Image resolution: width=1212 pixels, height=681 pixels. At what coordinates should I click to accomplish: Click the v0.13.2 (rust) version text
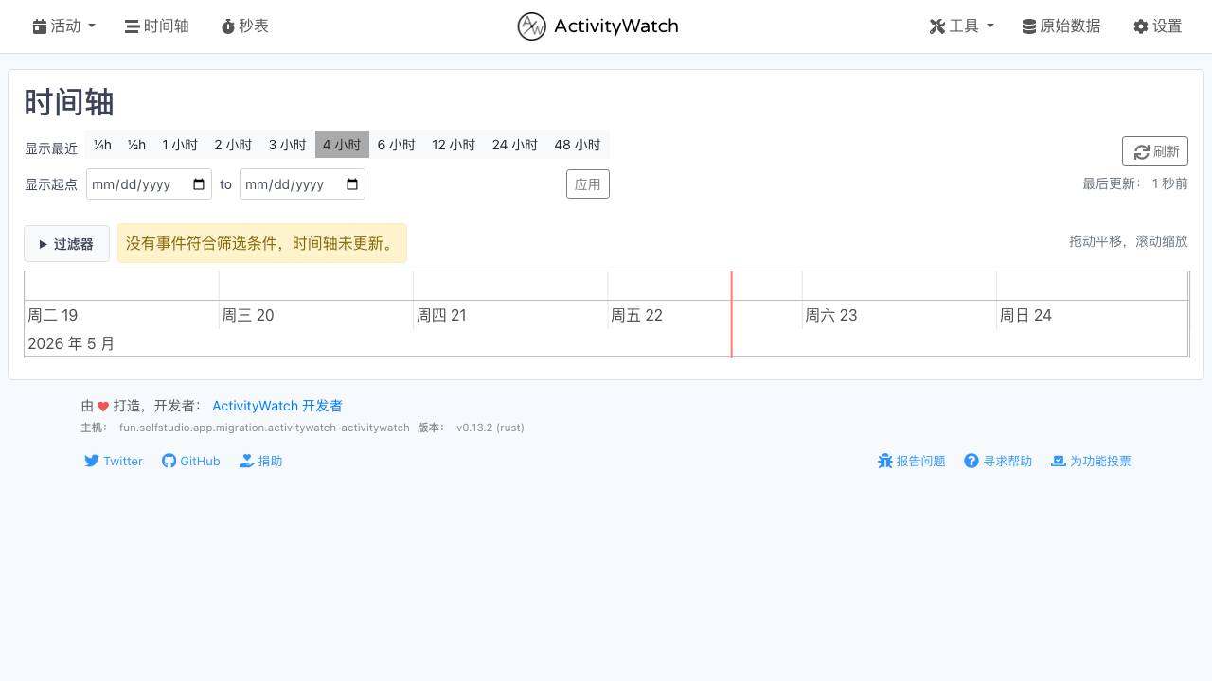click(490, 428)
